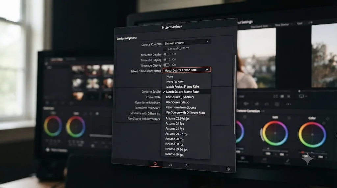Pick the checked Match Source Frame Rate entry

(x=186, y=92)
